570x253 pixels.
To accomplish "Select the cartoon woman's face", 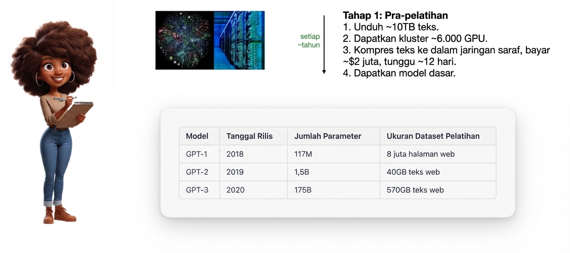I will (x=57, y=71).
